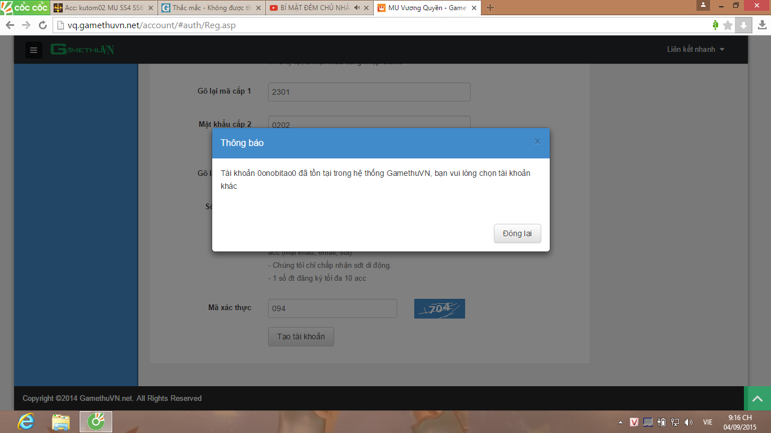The height and width of the screenshot is (433, 771).
Task: Expand the Liên kết nhanh dropdown
Action: pyautogui.click(x=695, y=50)
